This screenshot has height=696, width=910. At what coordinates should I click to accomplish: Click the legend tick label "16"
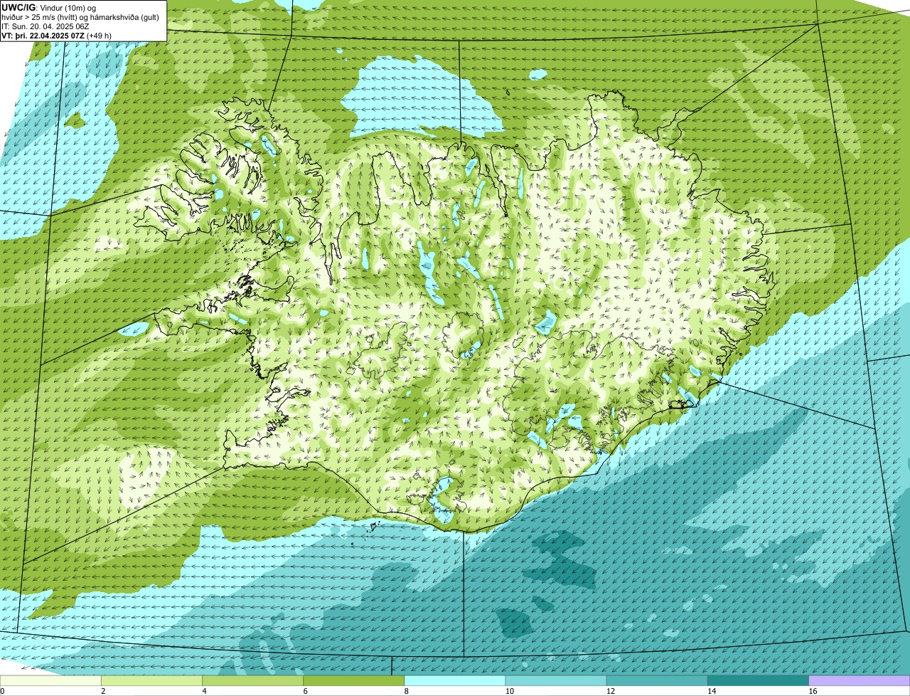pyautogui.click(x=813, y=691)
